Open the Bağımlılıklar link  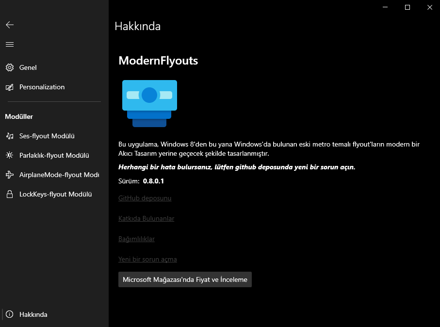[136, 239]
